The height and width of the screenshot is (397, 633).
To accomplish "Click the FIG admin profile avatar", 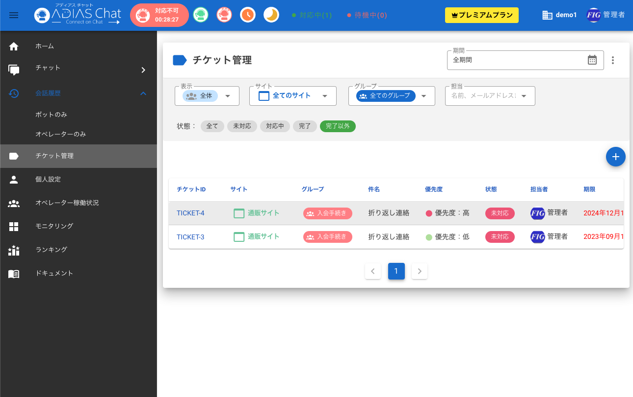I will (x=594, y=15).
